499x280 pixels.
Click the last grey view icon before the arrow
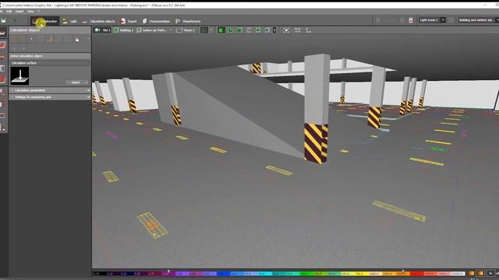point(267,30)
